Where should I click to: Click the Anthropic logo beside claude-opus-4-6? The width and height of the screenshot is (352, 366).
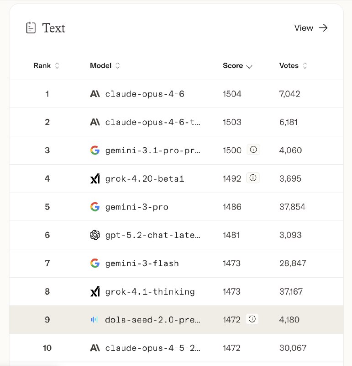(95, 94)
